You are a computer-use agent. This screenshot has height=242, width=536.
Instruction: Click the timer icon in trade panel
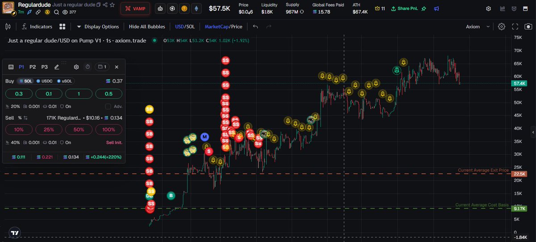coord(88,67)
